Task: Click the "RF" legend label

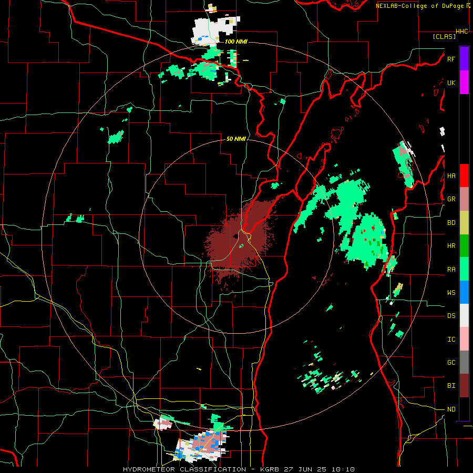Action: (x=451, y=59)
